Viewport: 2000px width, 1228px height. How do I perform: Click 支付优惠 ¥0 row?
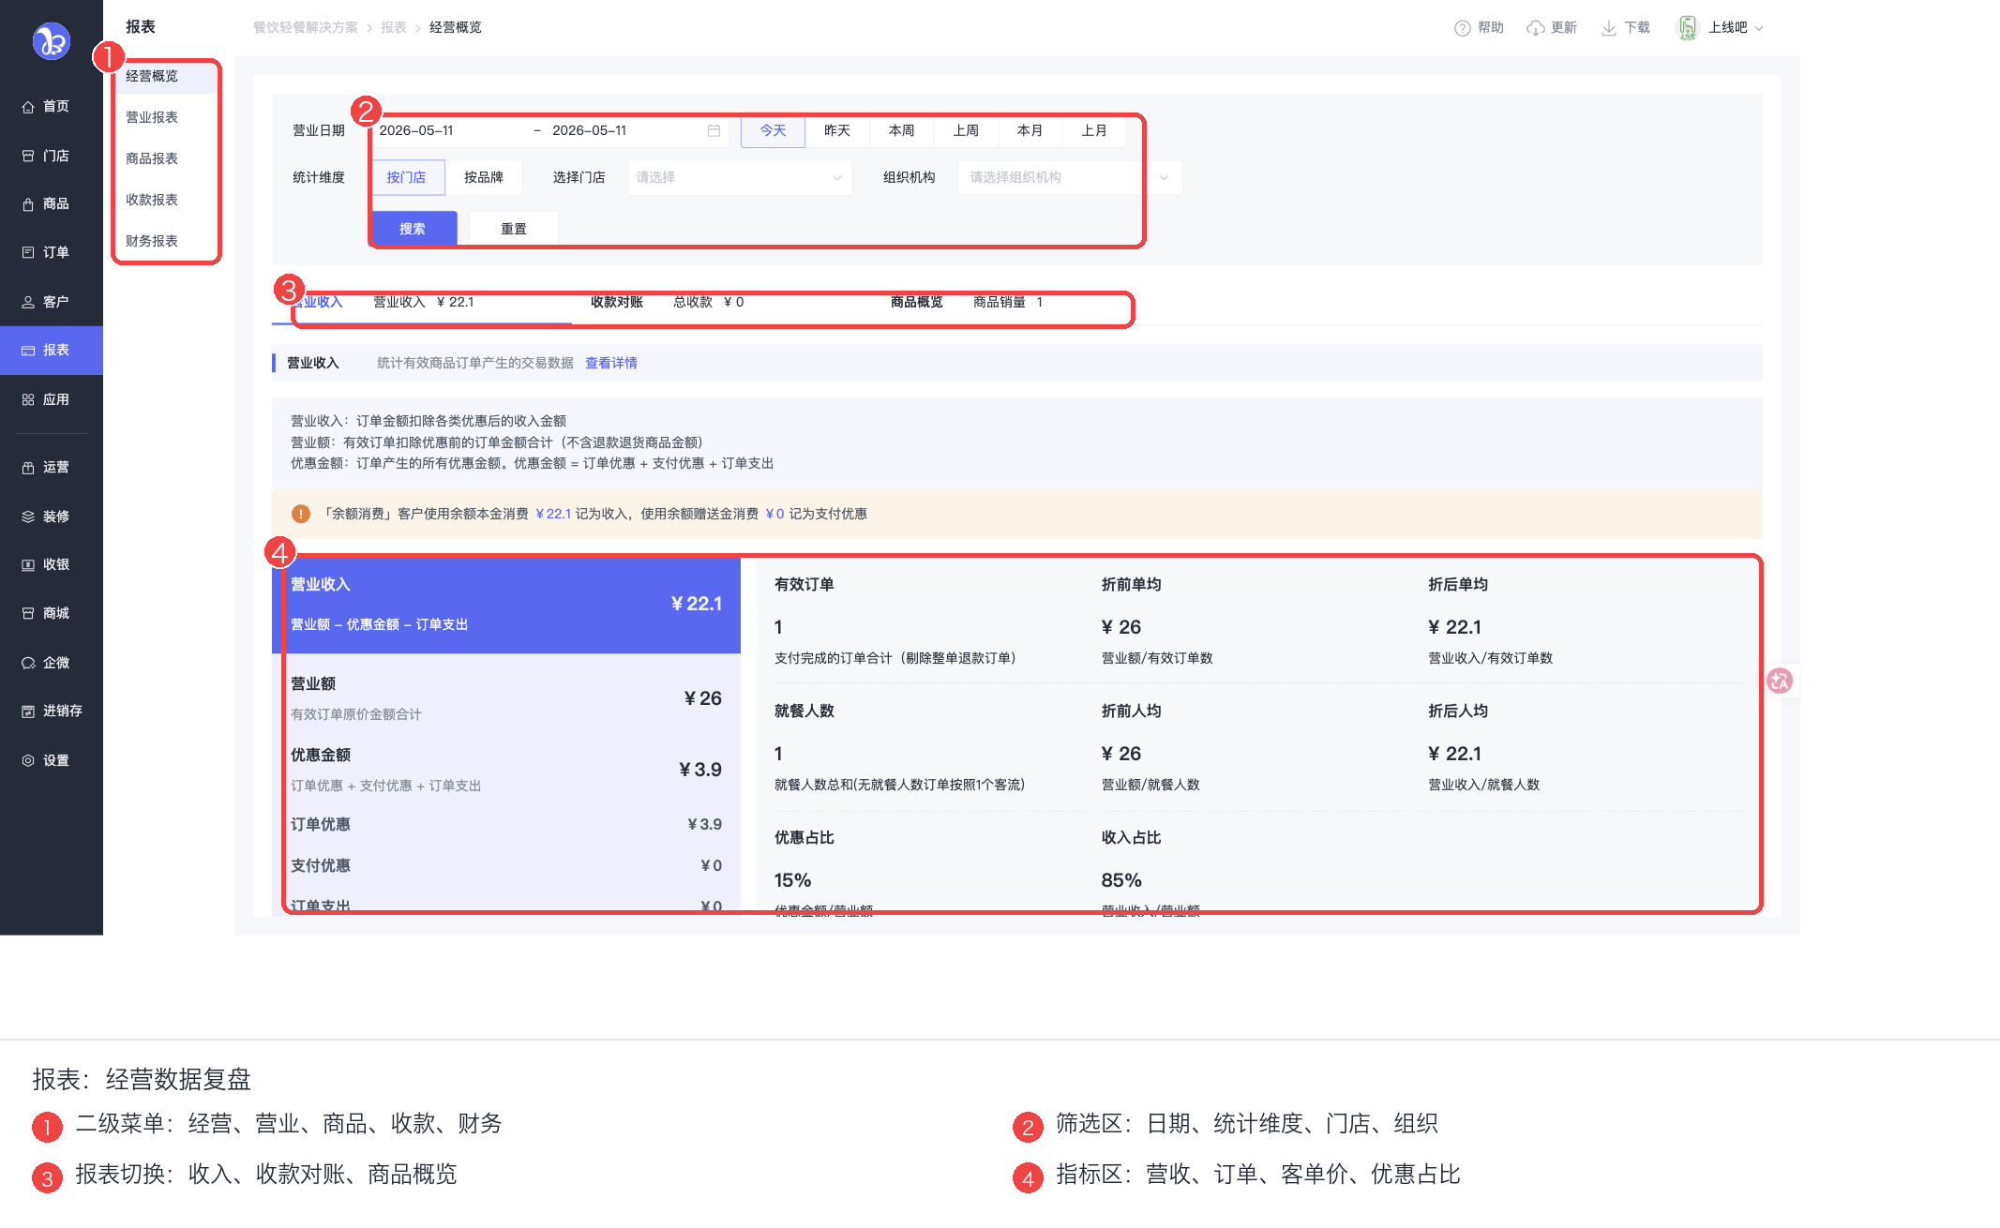[x=506, y=865]
